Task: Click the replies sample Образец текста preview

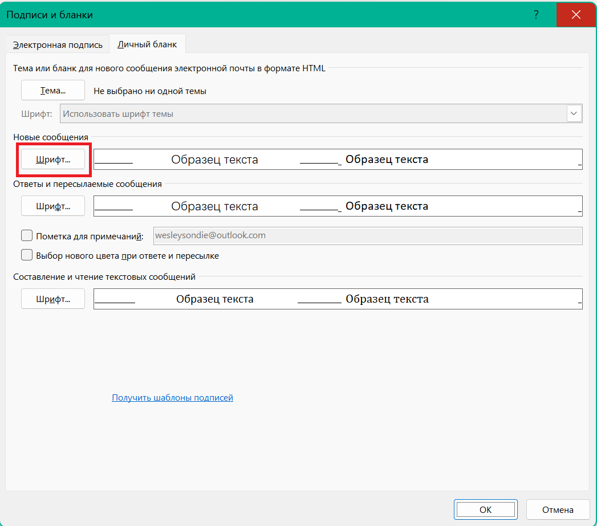Action: (338, 206)
